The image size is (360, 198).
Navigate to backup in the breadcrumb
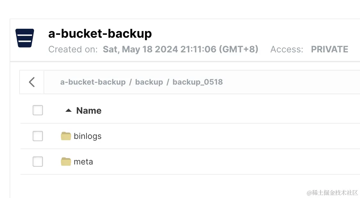click(x=149, y=82)
